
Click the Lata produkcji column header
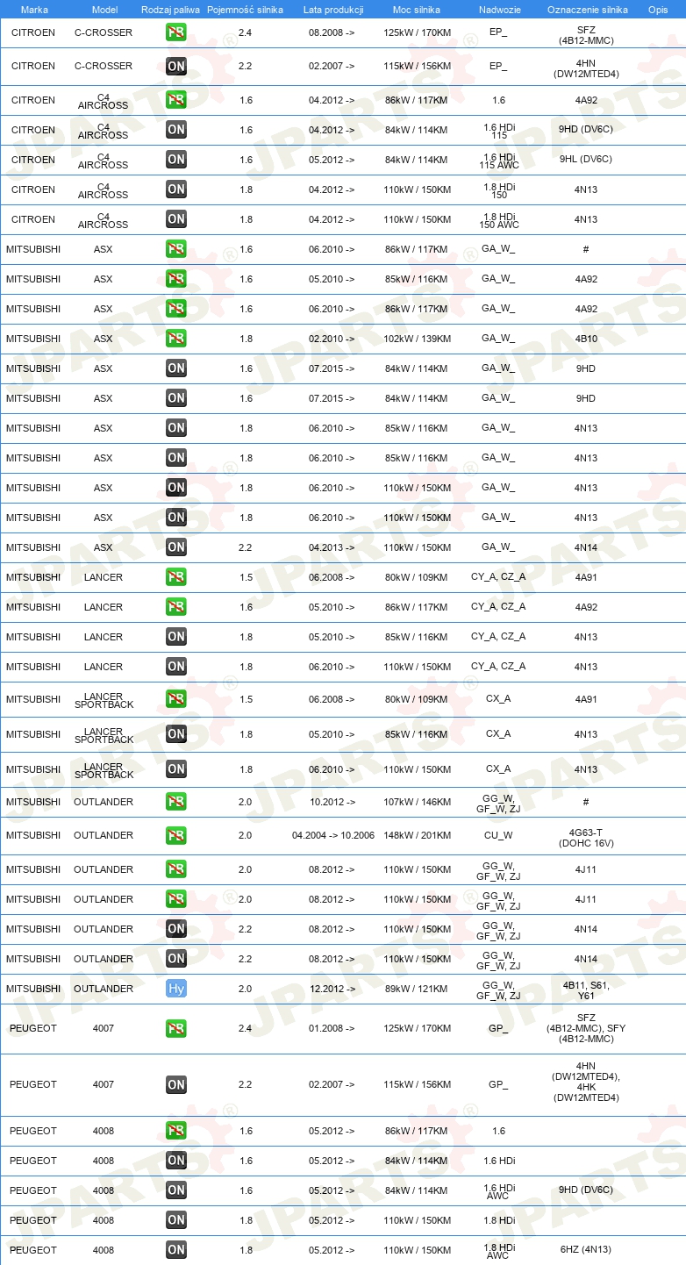click(333, 9)
